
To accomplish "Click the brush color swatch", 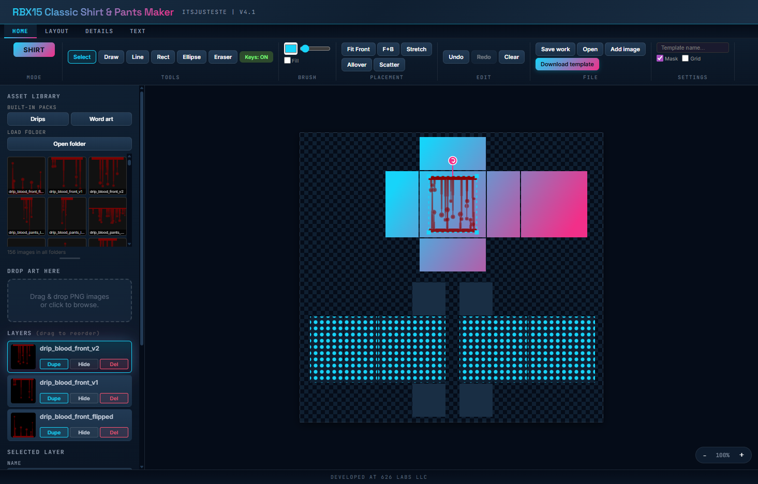I will click(291, 49).
